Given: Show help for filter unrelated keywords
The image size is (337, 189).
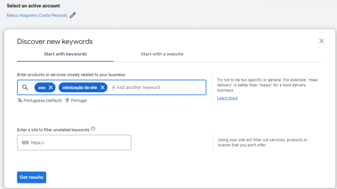Looking at the screenshot, I should click(93, 129).
